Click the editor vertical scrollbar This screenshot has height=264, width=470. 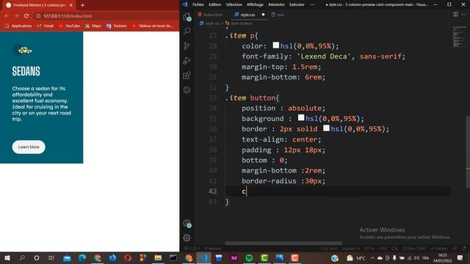pyautogui.click(x=468, y=152)
